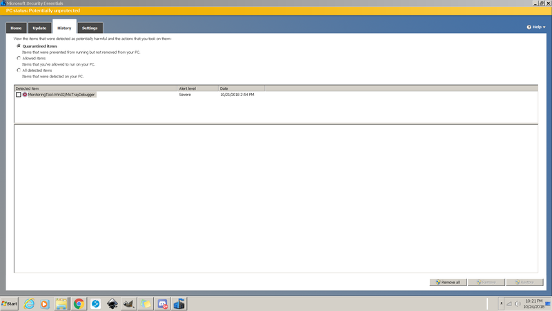This screenshot has width=552, height=311.
Task: Click the Security Essentials taskbar icon
Action: (179, 303)
